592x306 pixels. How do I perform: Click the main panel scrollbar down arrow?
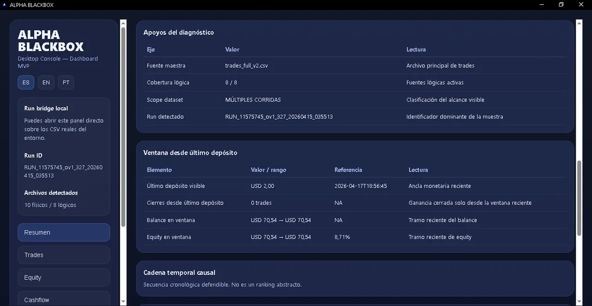point(579,301)
